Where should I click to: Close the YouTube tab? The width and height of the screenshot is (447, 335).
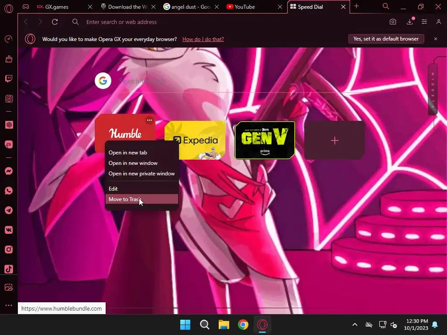click(x=280, y=7)
